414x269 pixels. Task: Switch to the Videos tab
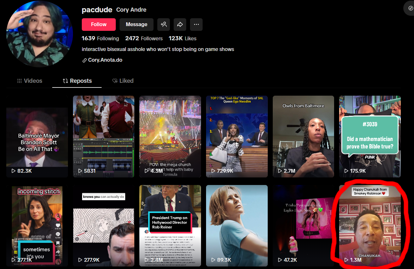tap(30, 81)
